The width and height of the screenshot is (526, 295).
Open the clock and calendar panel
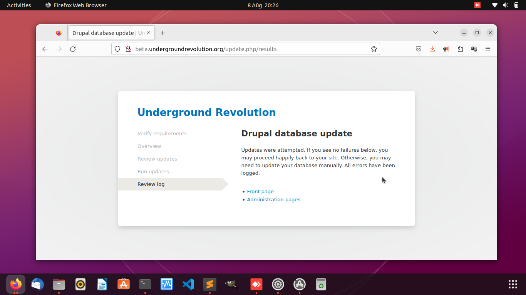(x=263, y=5)
